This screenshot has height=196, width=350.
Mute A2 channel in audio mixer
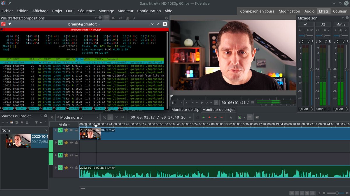coord(317,30)
